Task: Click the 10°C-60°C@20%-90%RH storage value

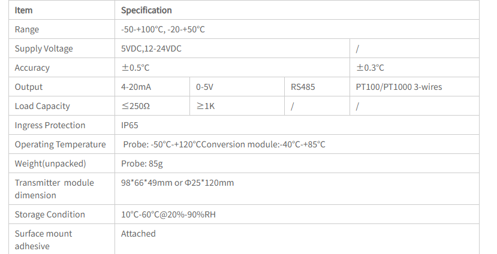Action: pyautogui.click(x=168, y=214)
